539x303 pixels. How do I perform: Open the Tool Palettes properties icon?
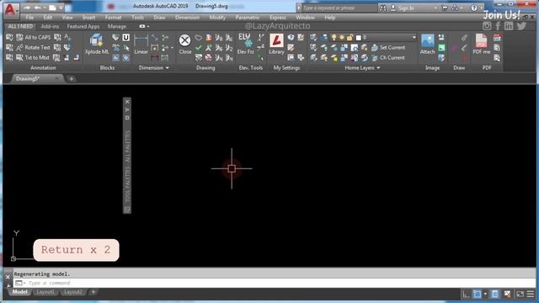[127, 118]
